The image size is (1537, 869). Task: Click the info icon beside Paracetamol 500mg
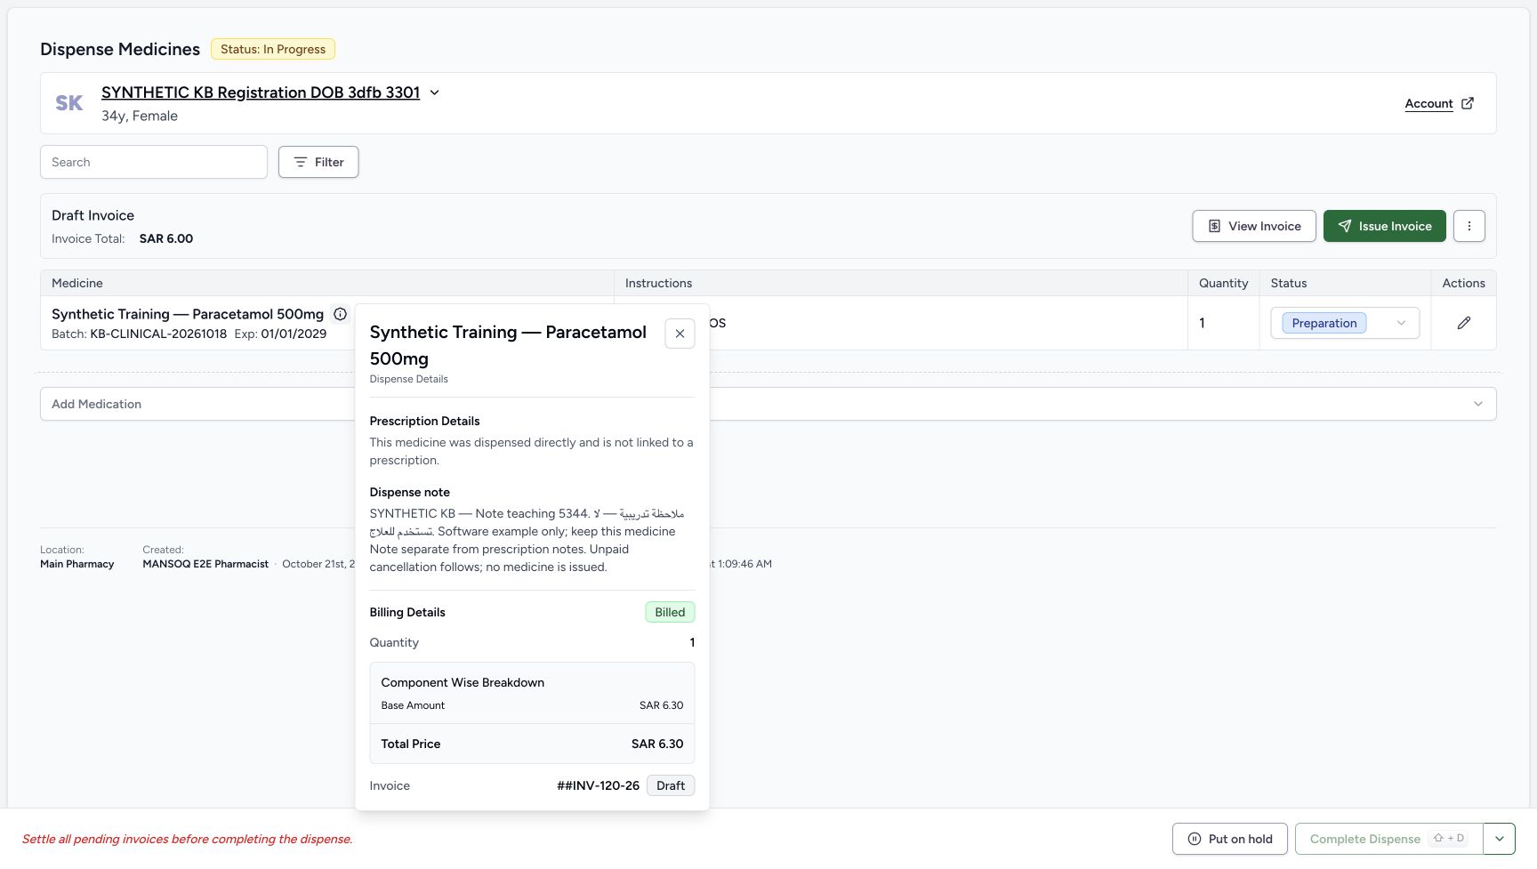pyautogui.click(x=340, y=314)
